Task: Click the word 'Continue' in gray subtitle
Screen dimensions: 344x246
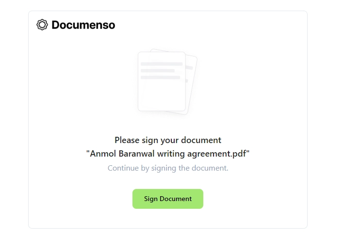Action: tap(123, 168)
